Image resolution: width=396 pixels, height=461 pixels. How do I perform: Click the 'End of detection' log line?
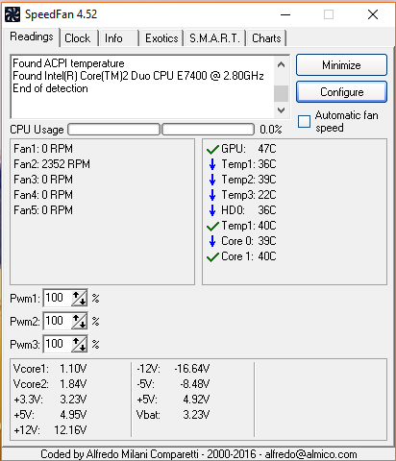pos(50,88)
